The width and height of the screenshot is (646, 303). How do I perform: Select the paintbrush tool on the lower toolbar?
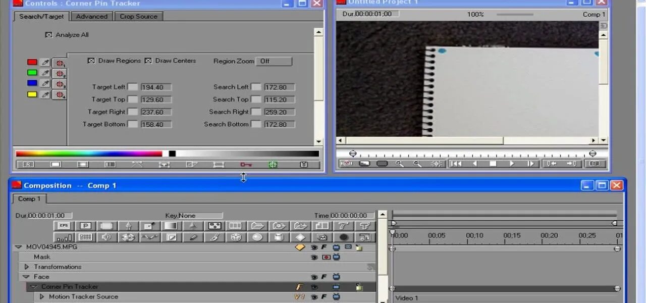coord(213,237)
